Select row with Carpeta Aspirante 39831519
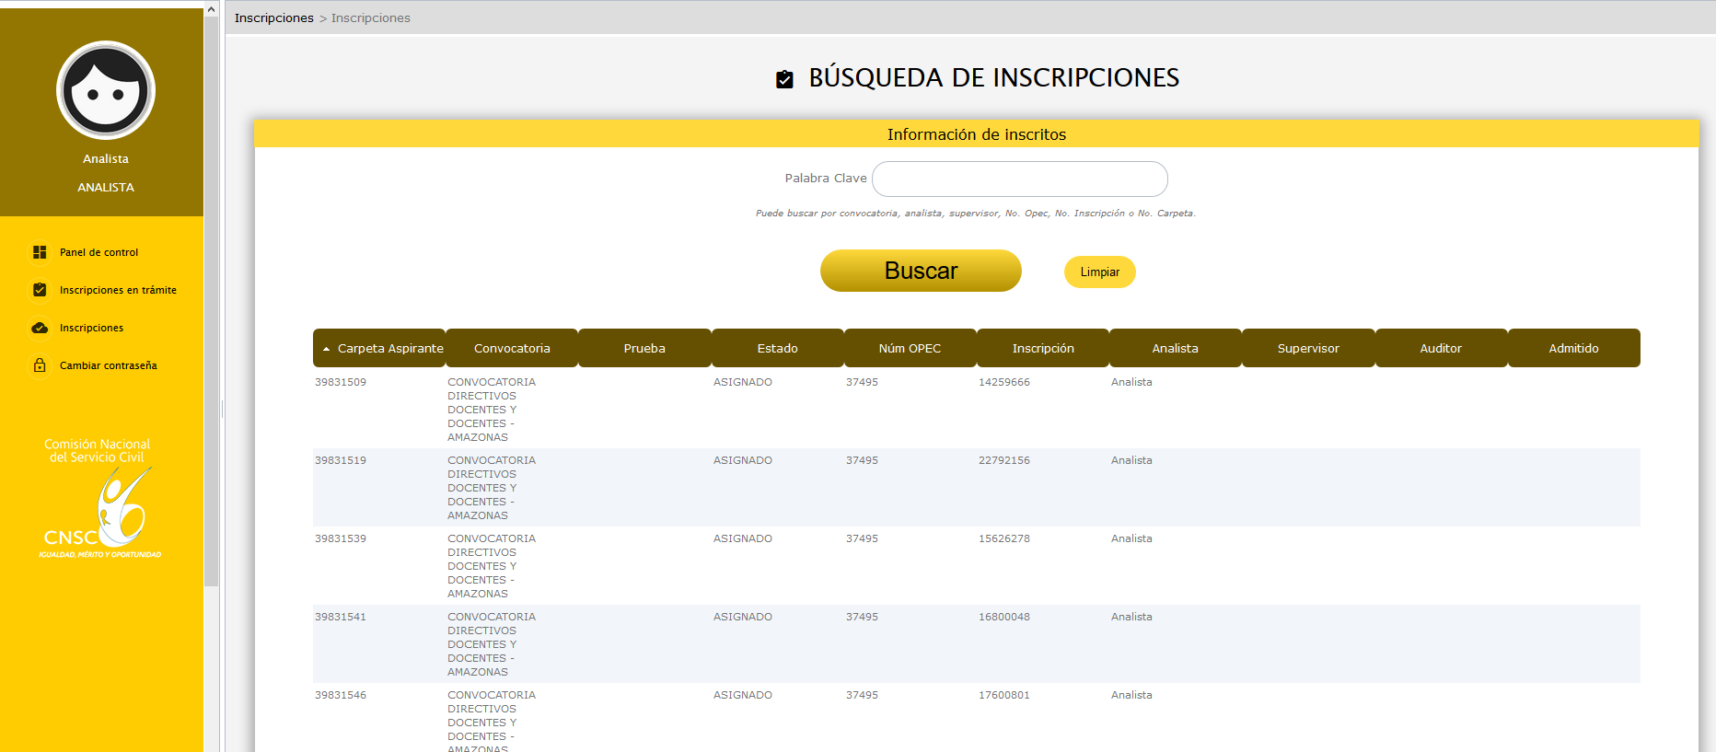The image size is (1716, 752). 341,460
